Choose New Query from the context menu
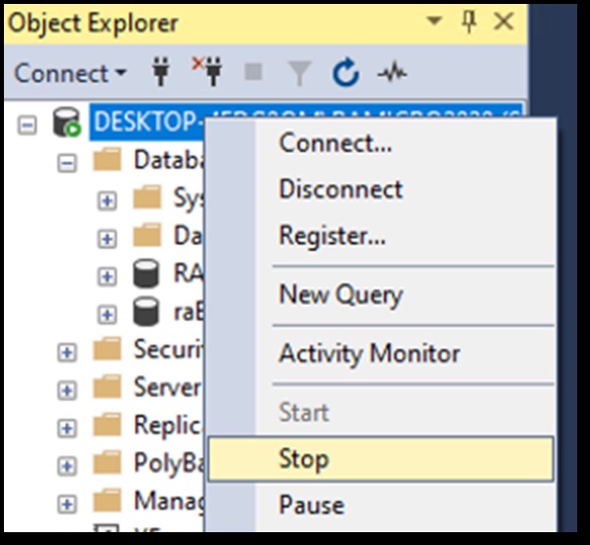590x545 pixels. tap(341, 294)
